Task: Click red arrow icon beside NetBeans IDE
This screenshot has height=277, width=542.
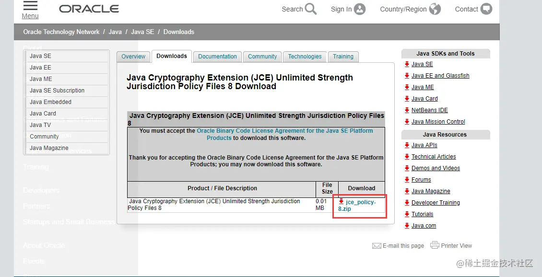Action: (407, 110)
